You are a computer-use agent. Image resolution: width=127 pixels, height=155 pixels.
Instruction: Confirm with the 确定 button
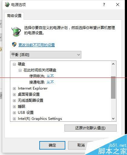pos(52,145)
